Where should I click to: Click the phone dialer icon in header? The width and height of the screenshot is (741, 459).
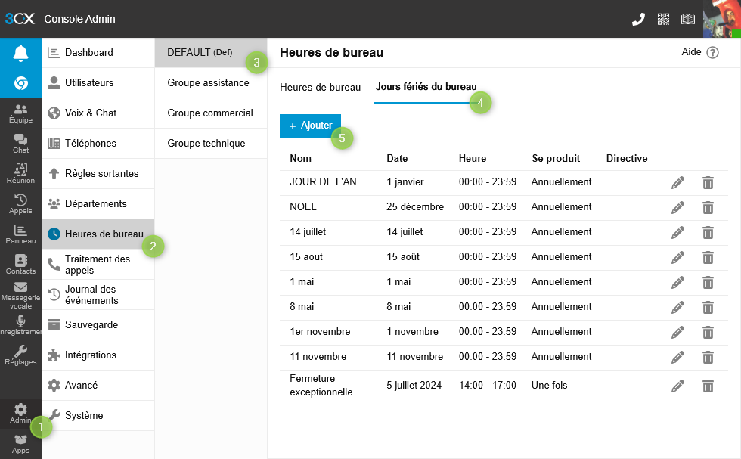638,20
